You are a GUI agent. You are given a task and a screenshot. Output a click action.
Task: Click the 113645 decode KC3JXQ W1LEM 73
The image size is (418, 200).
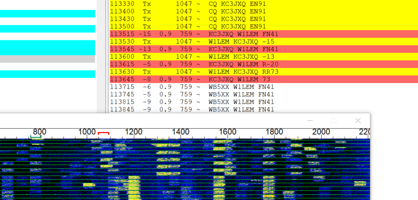[x=264, y=79]
